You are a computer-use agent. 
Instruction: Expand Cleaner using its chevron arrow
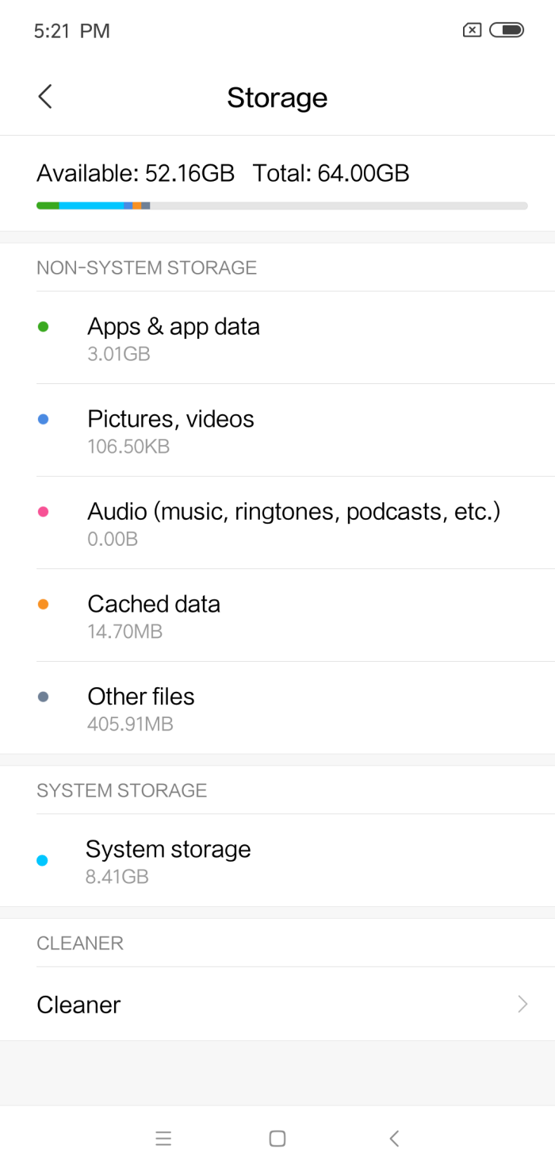(522, 1005)
